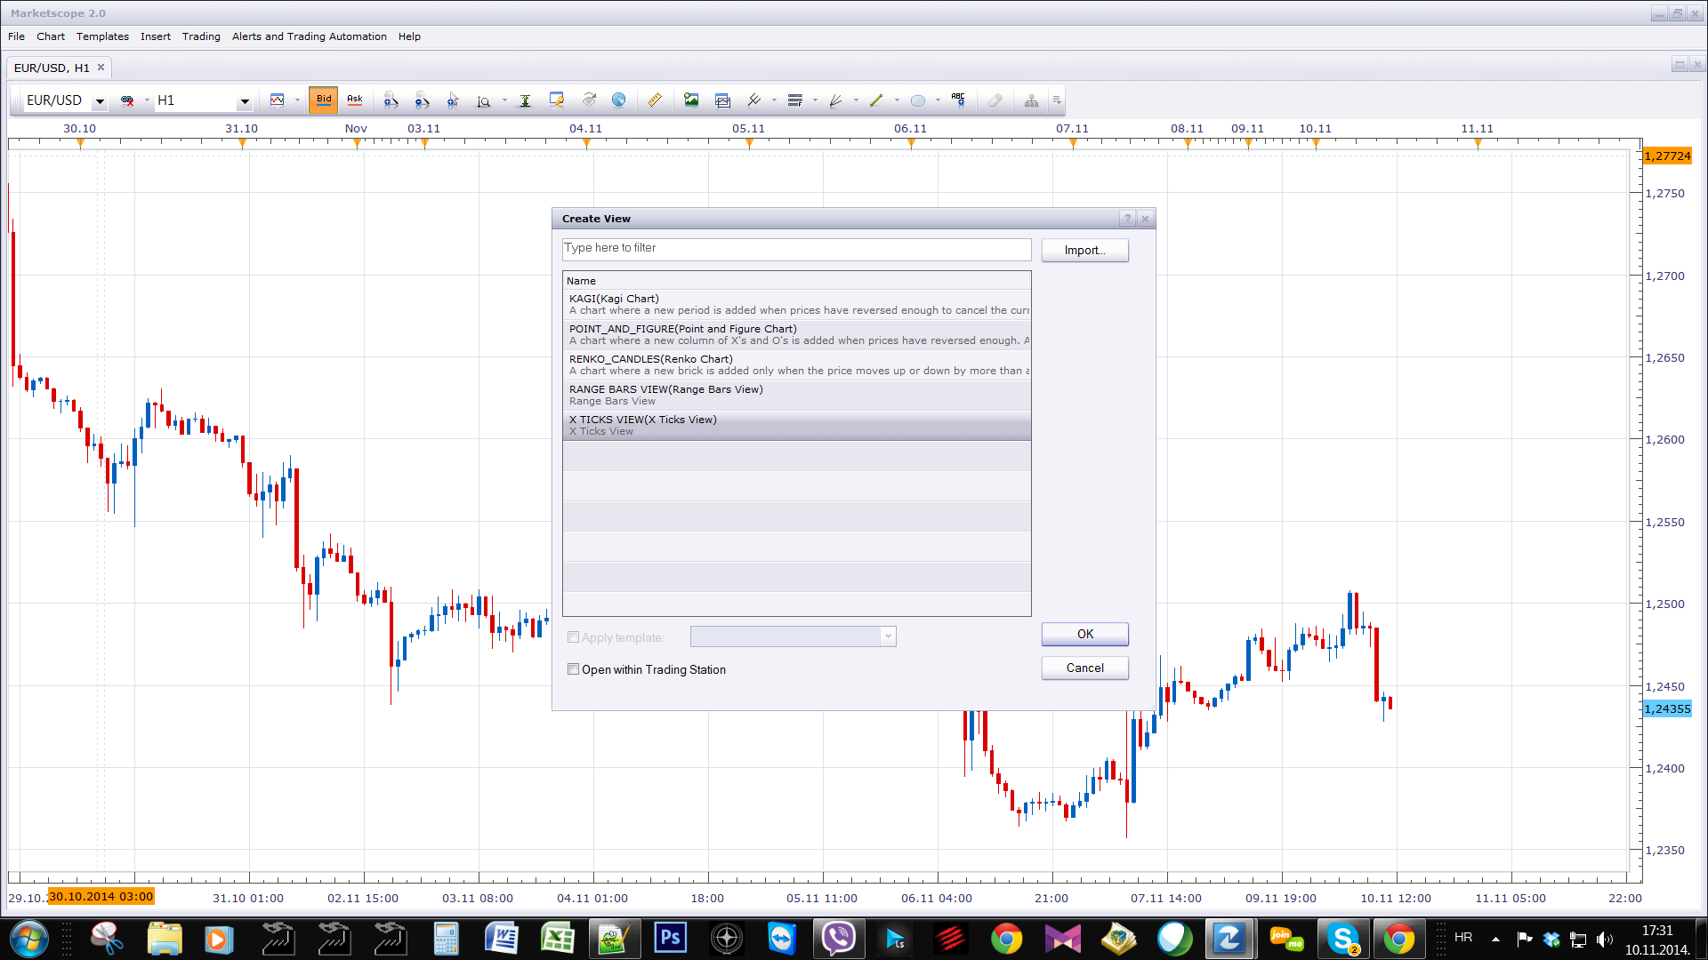Open Microsoft Excel from the taskbar

(x=558, y=938)
